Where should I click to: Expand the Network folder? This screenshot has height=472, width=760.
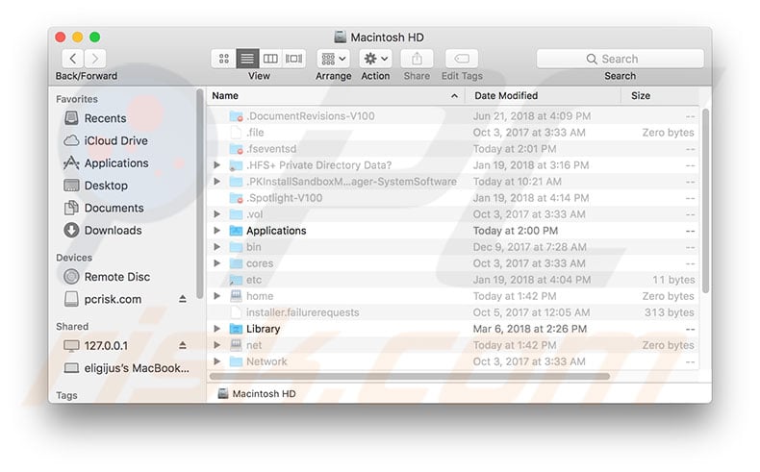[x=217, y=361]
